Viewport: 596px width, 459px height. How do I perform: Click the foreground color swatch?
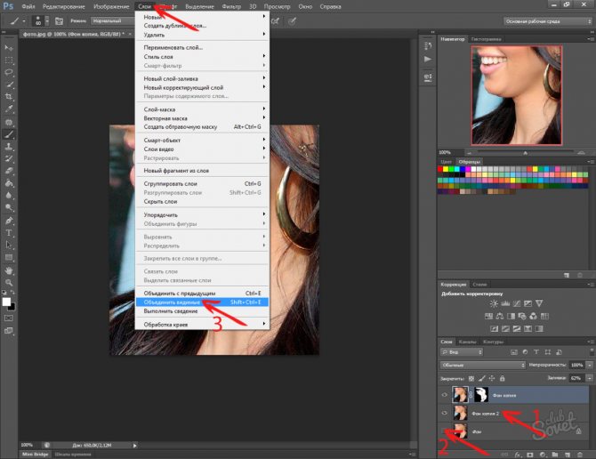pos(6,302)
